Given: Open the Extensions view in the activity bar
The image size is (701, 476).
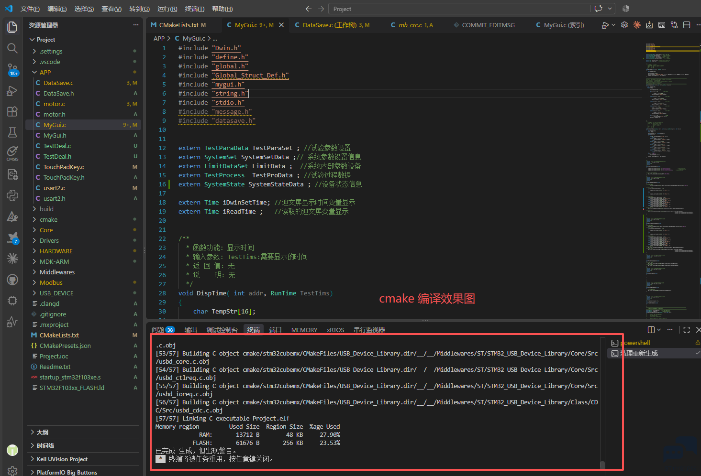Looking at the screenshot, I should [x=12, y=111].
